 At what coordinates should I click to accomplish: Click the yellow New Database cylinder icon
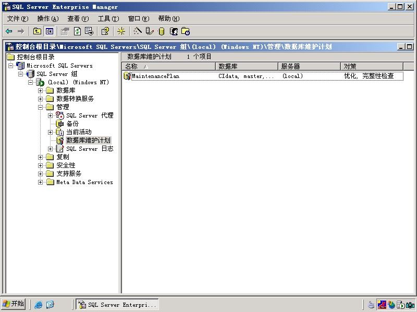pos(162,31)
